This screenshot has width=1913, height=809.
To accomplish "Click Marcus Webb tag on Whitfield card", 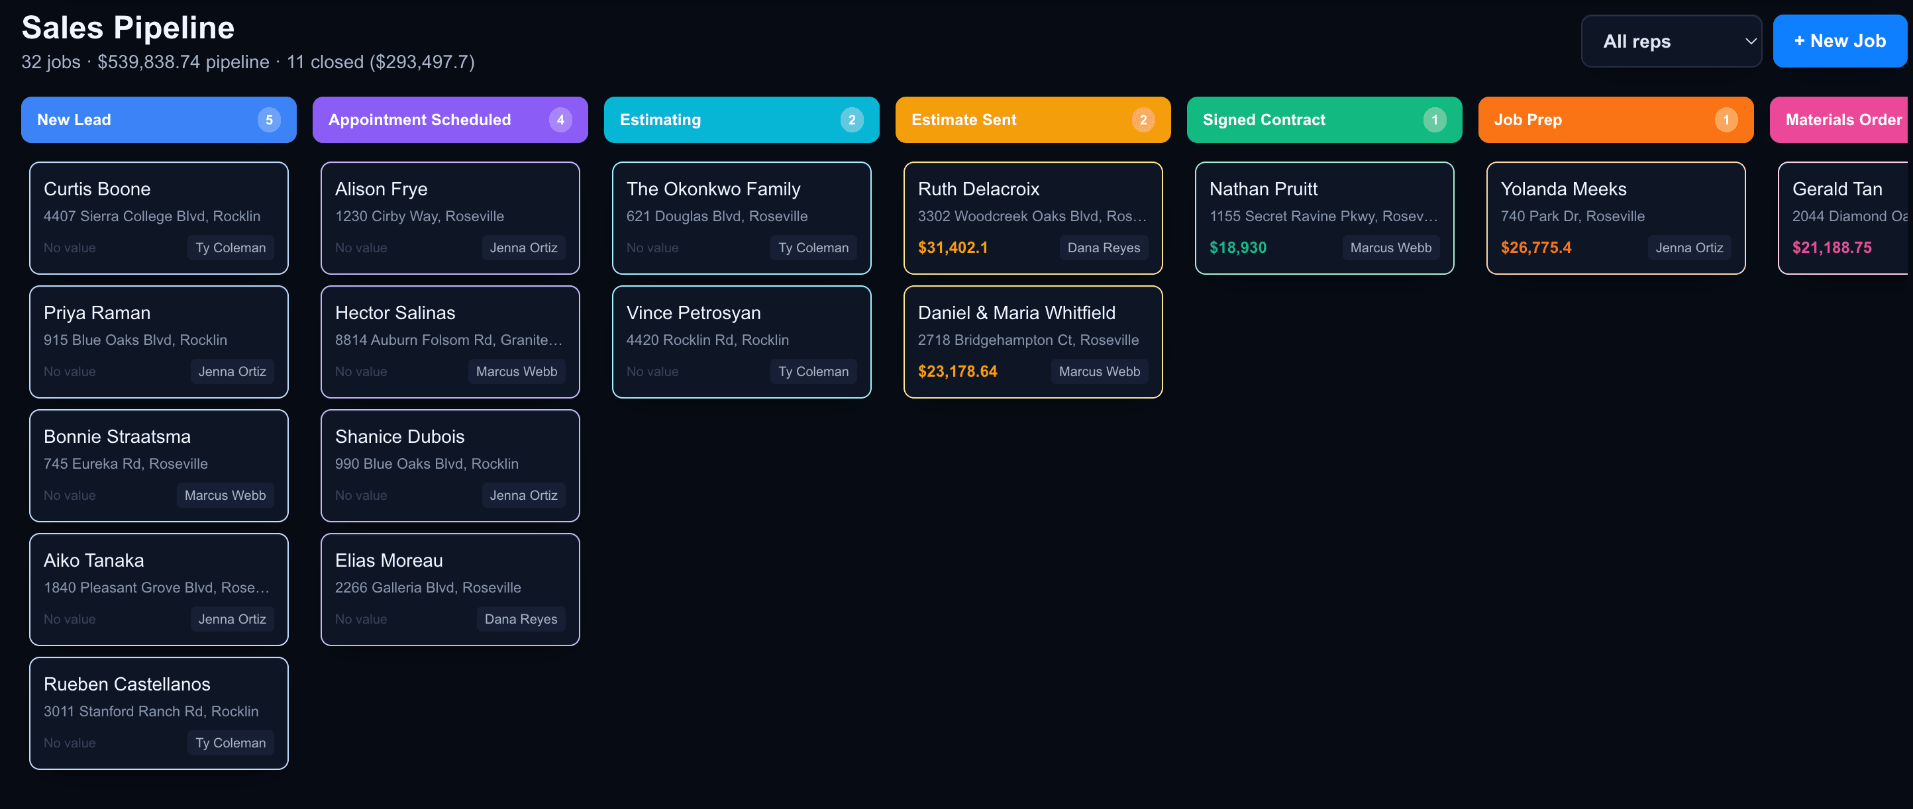I will (1099, 372).
